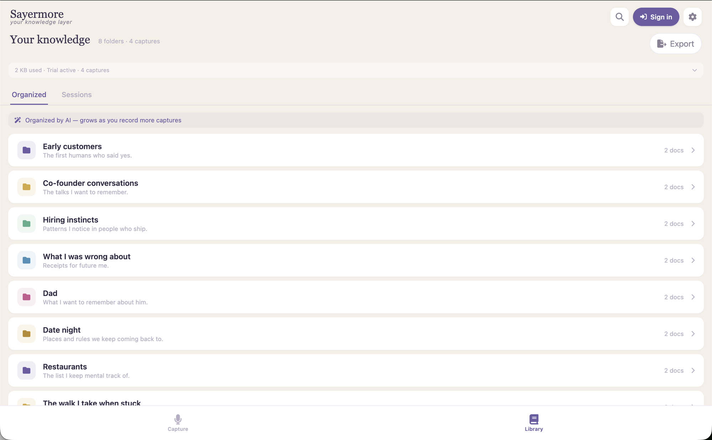Click the Export button
The height and width of the screenshot is (440, 712).
[x=676, y=44]
